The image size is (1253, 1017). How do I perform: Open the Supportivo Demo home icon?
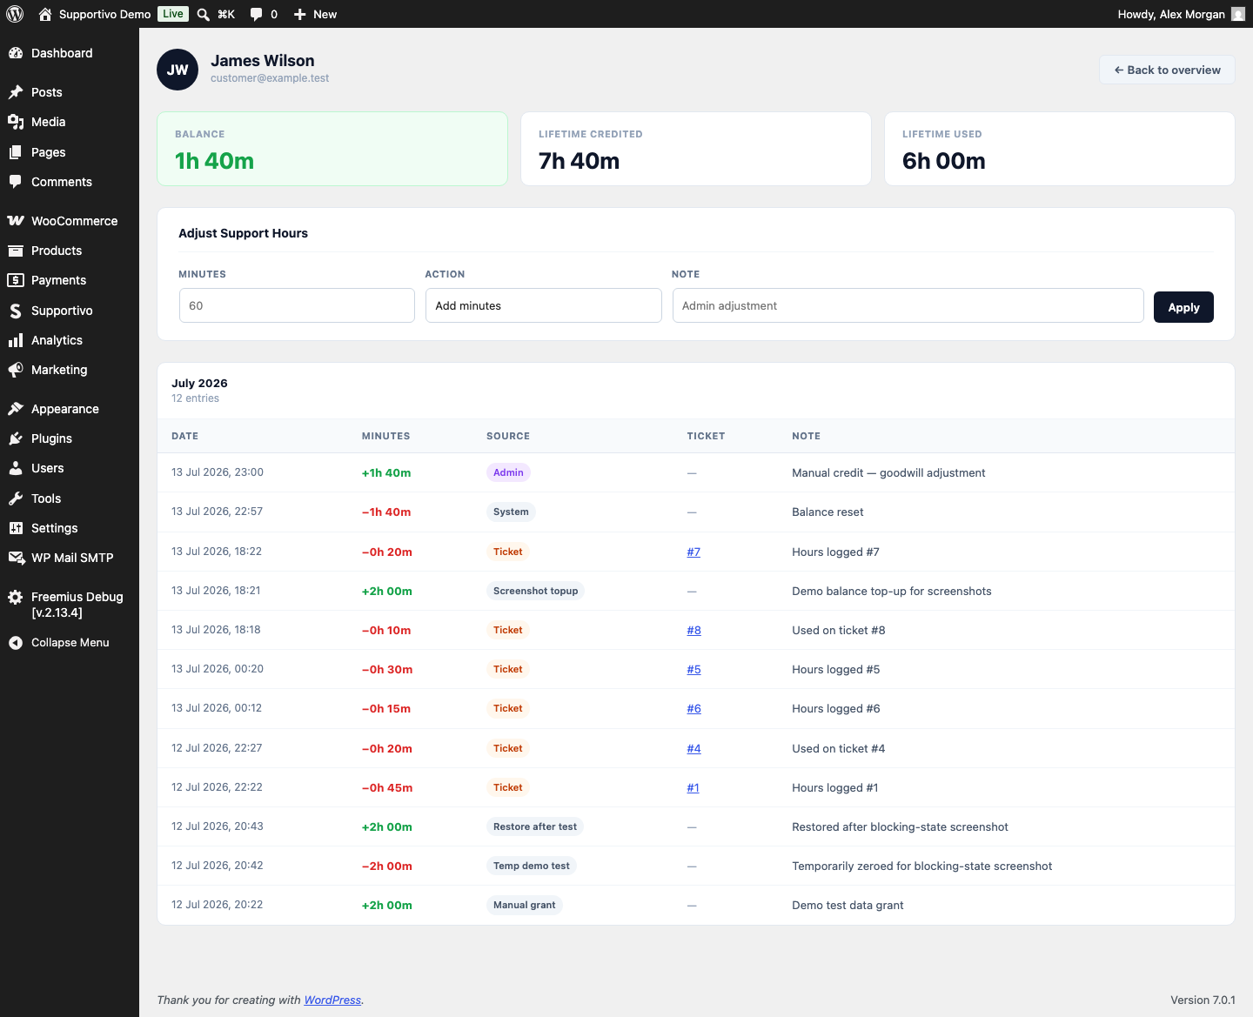[45, 14]
